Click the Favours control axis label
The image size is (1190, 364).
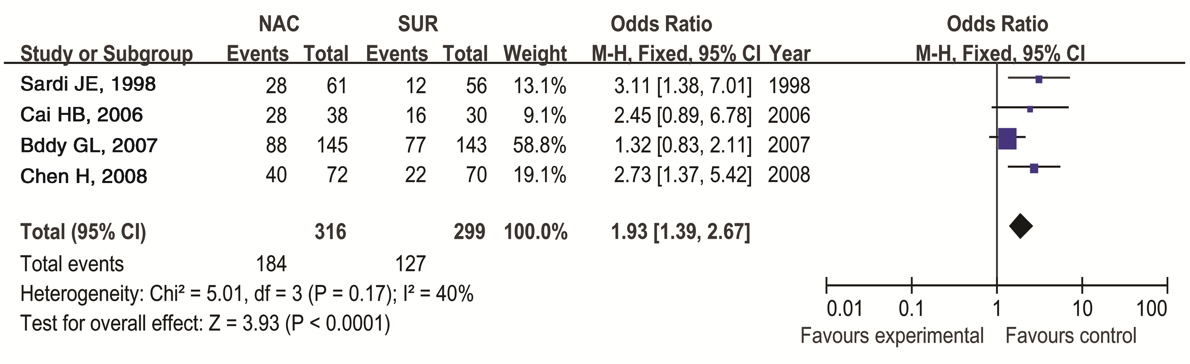[1071, 335]
